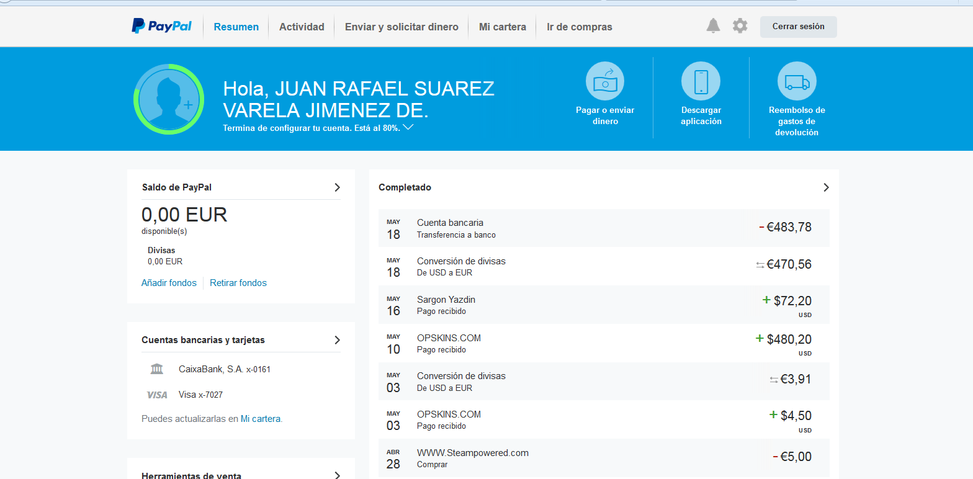Open the Sargon Yazdin payment
Screen dimensions: 973x479
[x=604, y=305]
